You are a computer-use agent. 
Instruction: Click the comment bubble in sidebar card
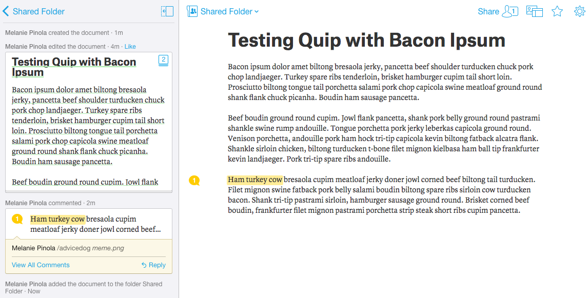click(x=17, y=220)
